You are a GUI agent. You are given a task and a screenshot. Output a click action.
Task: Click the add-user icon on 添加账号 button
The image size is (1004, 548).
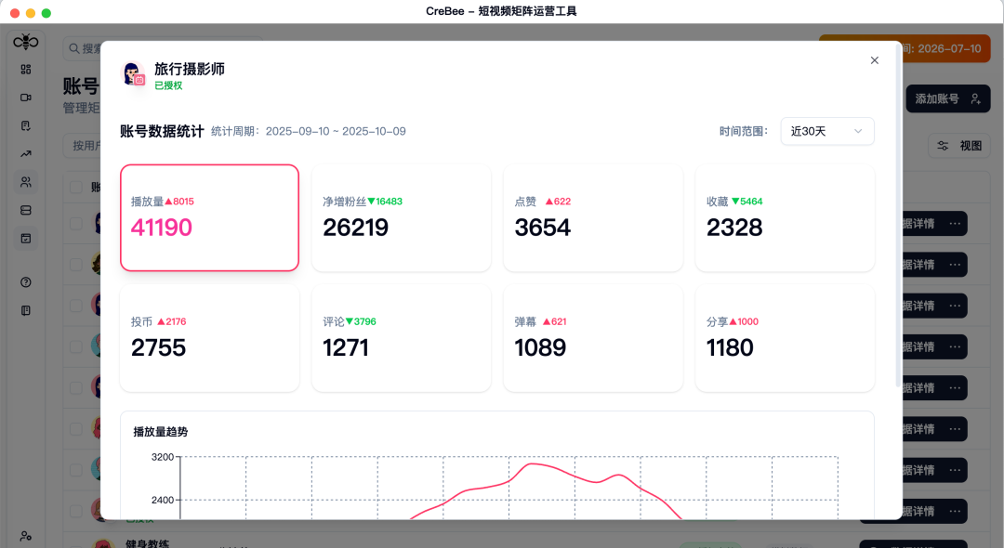[975, 99]
